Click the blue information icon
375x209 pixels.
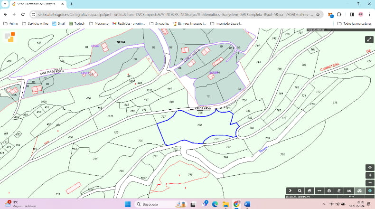(x=370, y=191)
